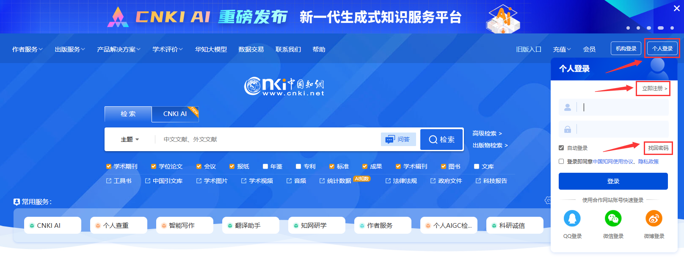The width and height of the screenshot is (684, 257).
Task: Check the 专利 checkbox
Action: [298, 166]
